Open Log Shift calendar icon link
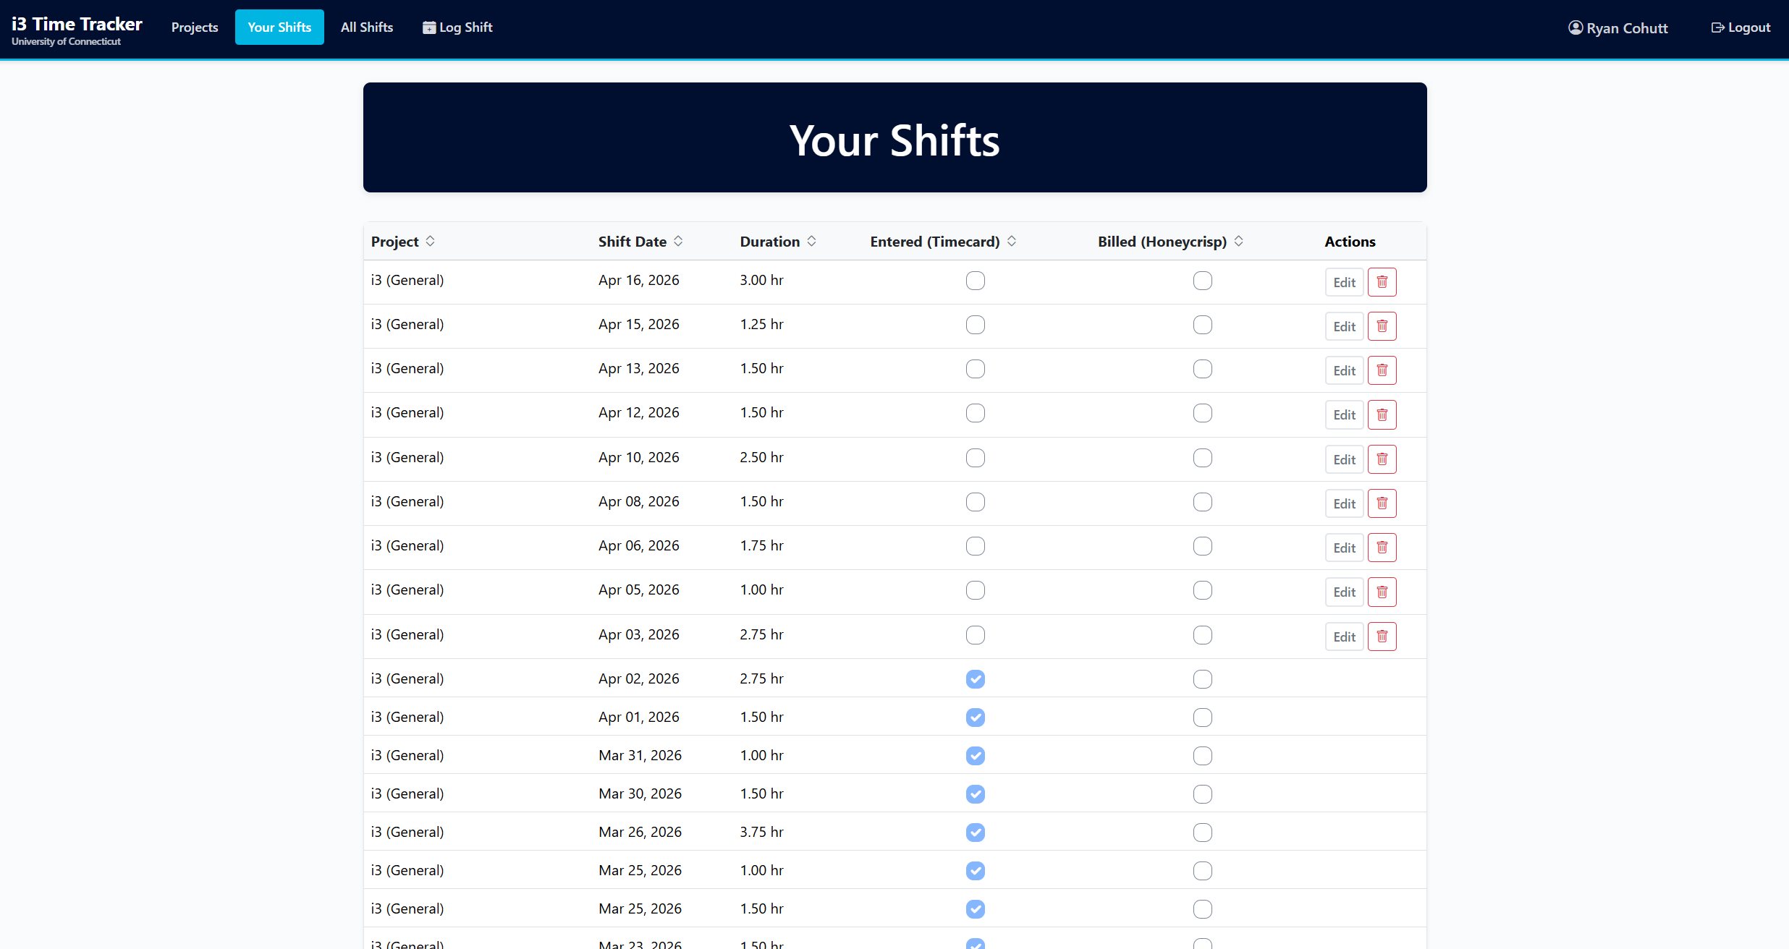 pos(429,27)
